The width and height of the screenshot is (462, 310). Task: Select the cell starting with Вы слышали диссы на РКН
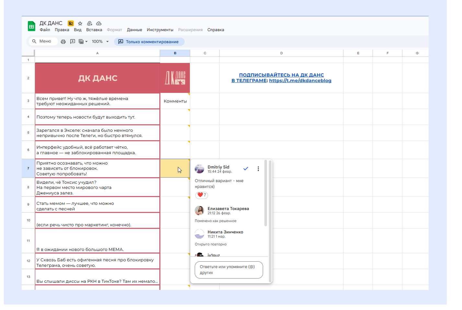pyautogui.click(x=97, y=277)
